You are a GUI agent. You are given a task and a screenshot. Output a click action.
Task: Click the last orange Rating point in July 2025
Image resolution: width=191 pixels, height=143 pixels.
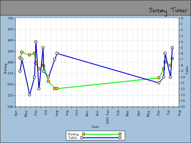pos(172,58)
